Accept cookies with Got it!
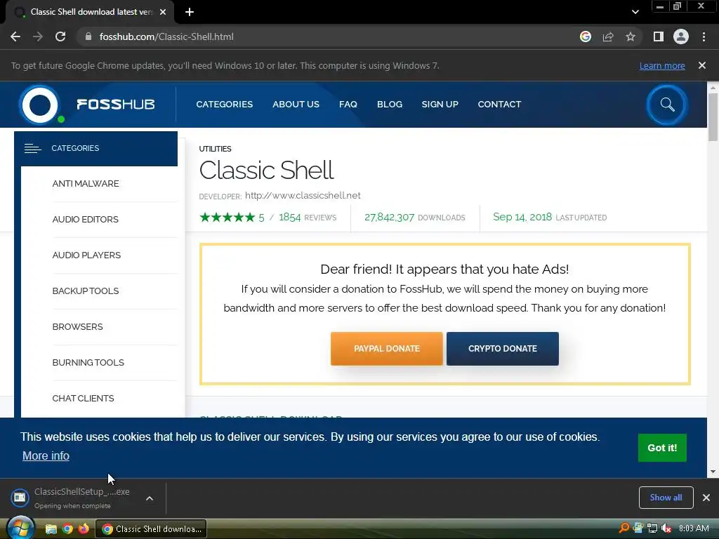This screenshot has width=719, height=539. (x=662, y=448)
